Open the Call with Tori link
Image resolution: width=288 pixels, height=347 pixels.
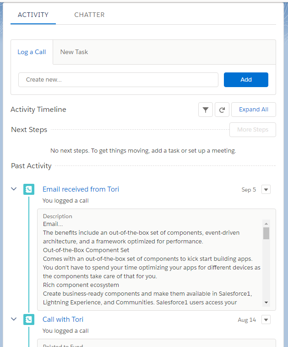pyautogui.click(x=63, y=319)
